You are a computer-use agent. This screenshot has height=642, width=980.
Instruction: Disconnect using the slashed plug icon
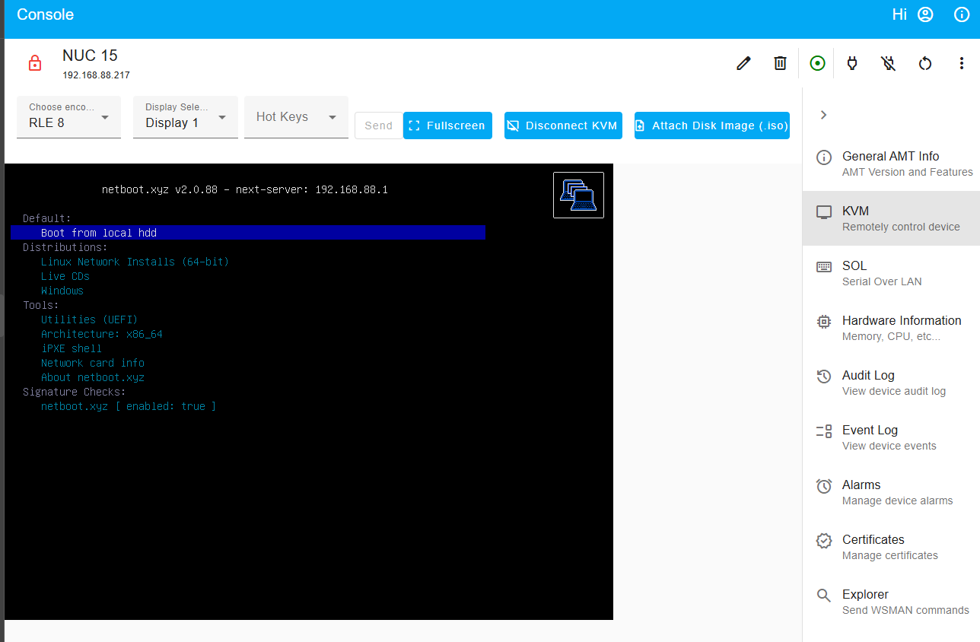888,63
